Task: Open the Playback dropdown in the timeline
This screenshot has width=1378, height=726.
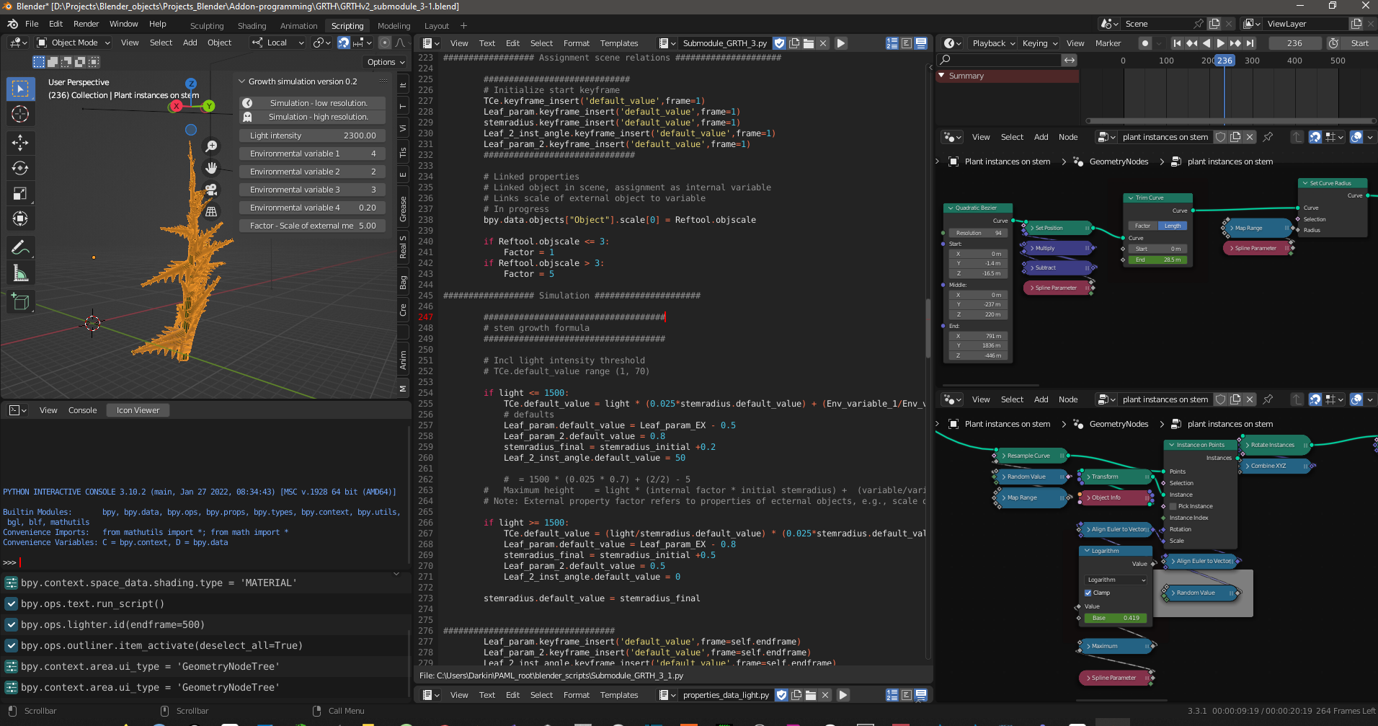Action: click(x=992, y=43)
